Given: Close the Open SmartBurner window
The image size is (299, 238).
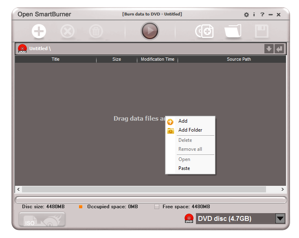Looking at the screenshot, I should click(279, 15).
